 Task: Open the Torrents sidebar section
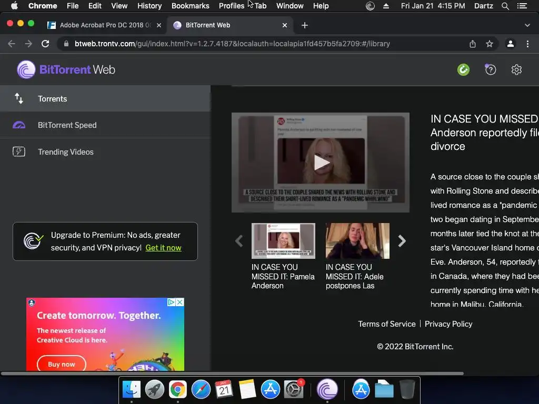105,98
